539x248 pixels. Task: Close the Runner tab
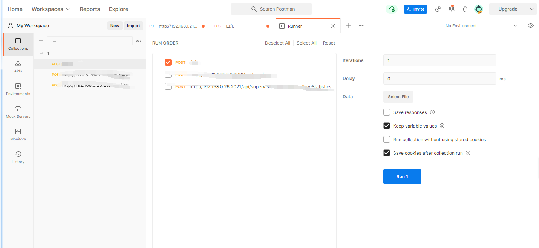pos(333,26)
